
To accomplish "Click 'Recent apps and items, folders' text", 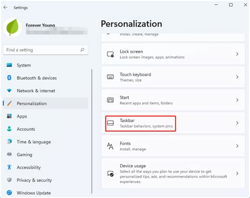I will [x=146, y=103].
